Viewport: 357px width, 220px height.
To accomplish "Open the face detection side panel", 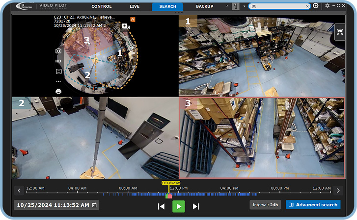I will coord(340,32).
